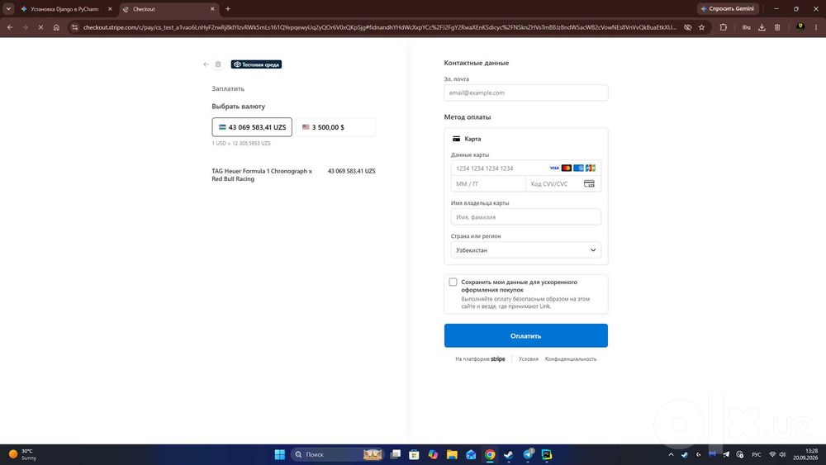This screenshot has height=465, width=826.
Task: Click the merchant store icon beside back arrow
Action: 218,64
